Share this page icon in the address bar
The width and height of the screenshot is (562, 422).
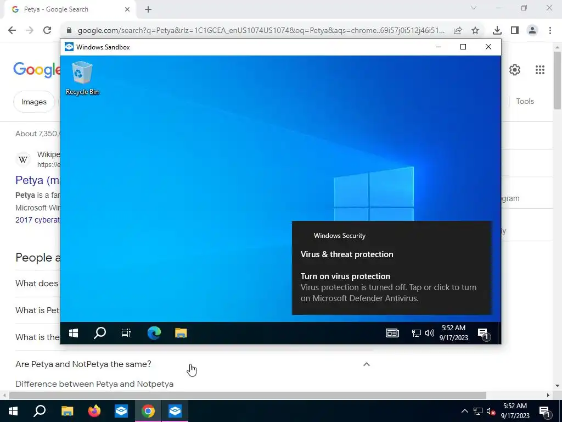coord(458,31)
